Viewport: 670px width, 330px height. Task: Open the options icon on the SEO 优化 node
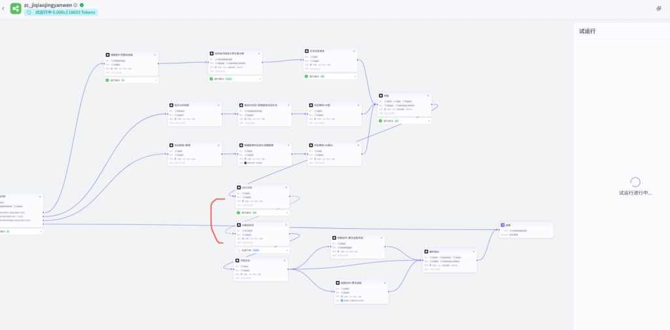285,188
